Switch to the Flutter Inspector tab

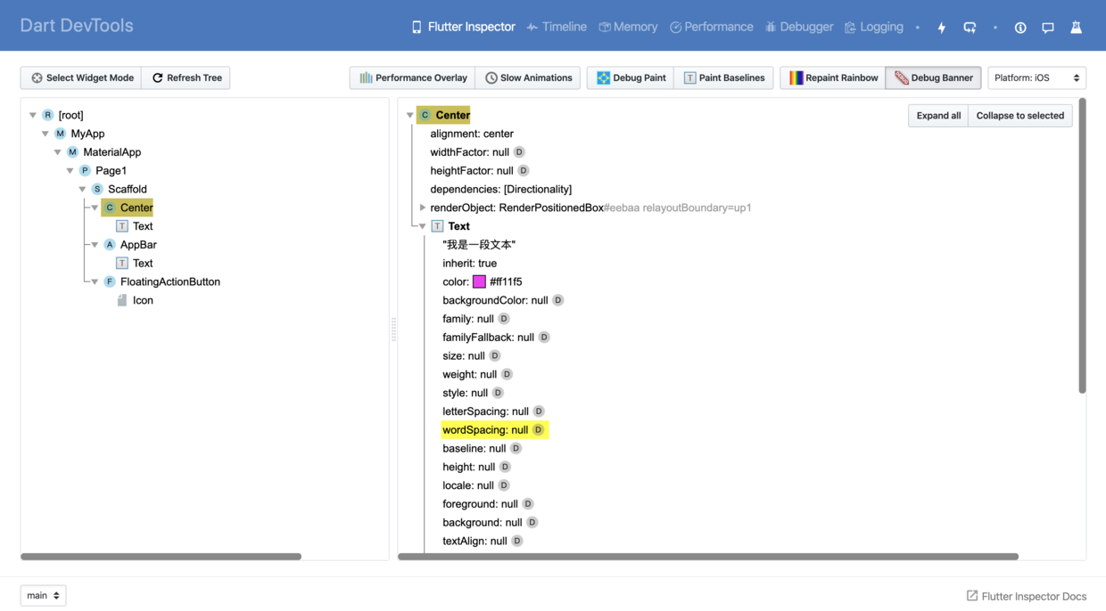(x=463, y=27)
